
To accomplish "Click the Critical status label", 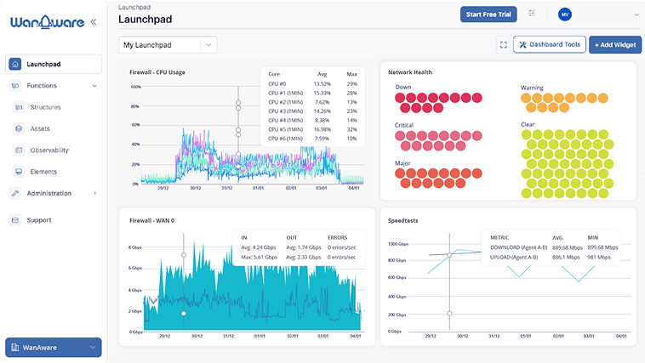I will 404,125.
